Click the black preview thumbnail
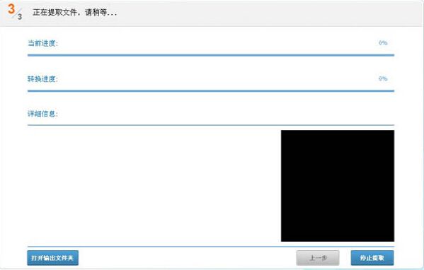This screenshot has width=424, height=270. (x=338, y=186)
